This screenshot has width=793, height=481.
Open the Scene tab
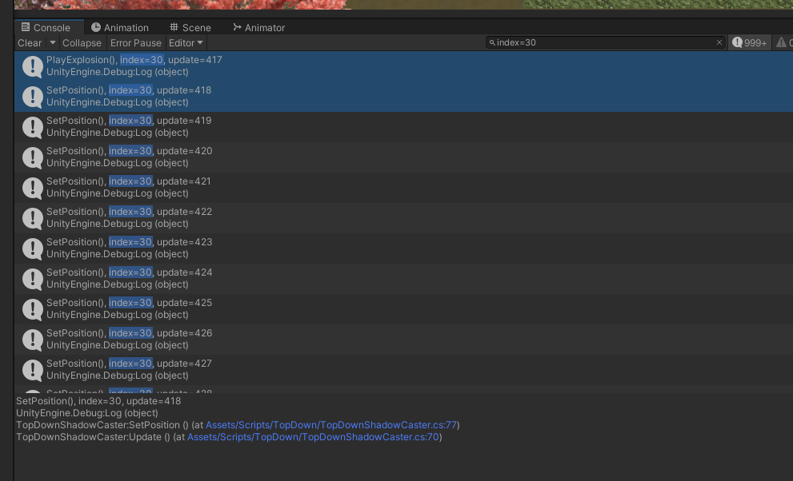pos(190,28)
